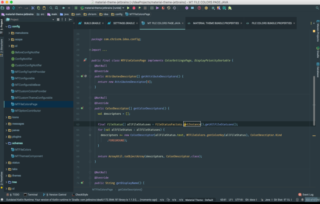
Task: Click the Paste clipboard icon
Action: coord(44,8)
